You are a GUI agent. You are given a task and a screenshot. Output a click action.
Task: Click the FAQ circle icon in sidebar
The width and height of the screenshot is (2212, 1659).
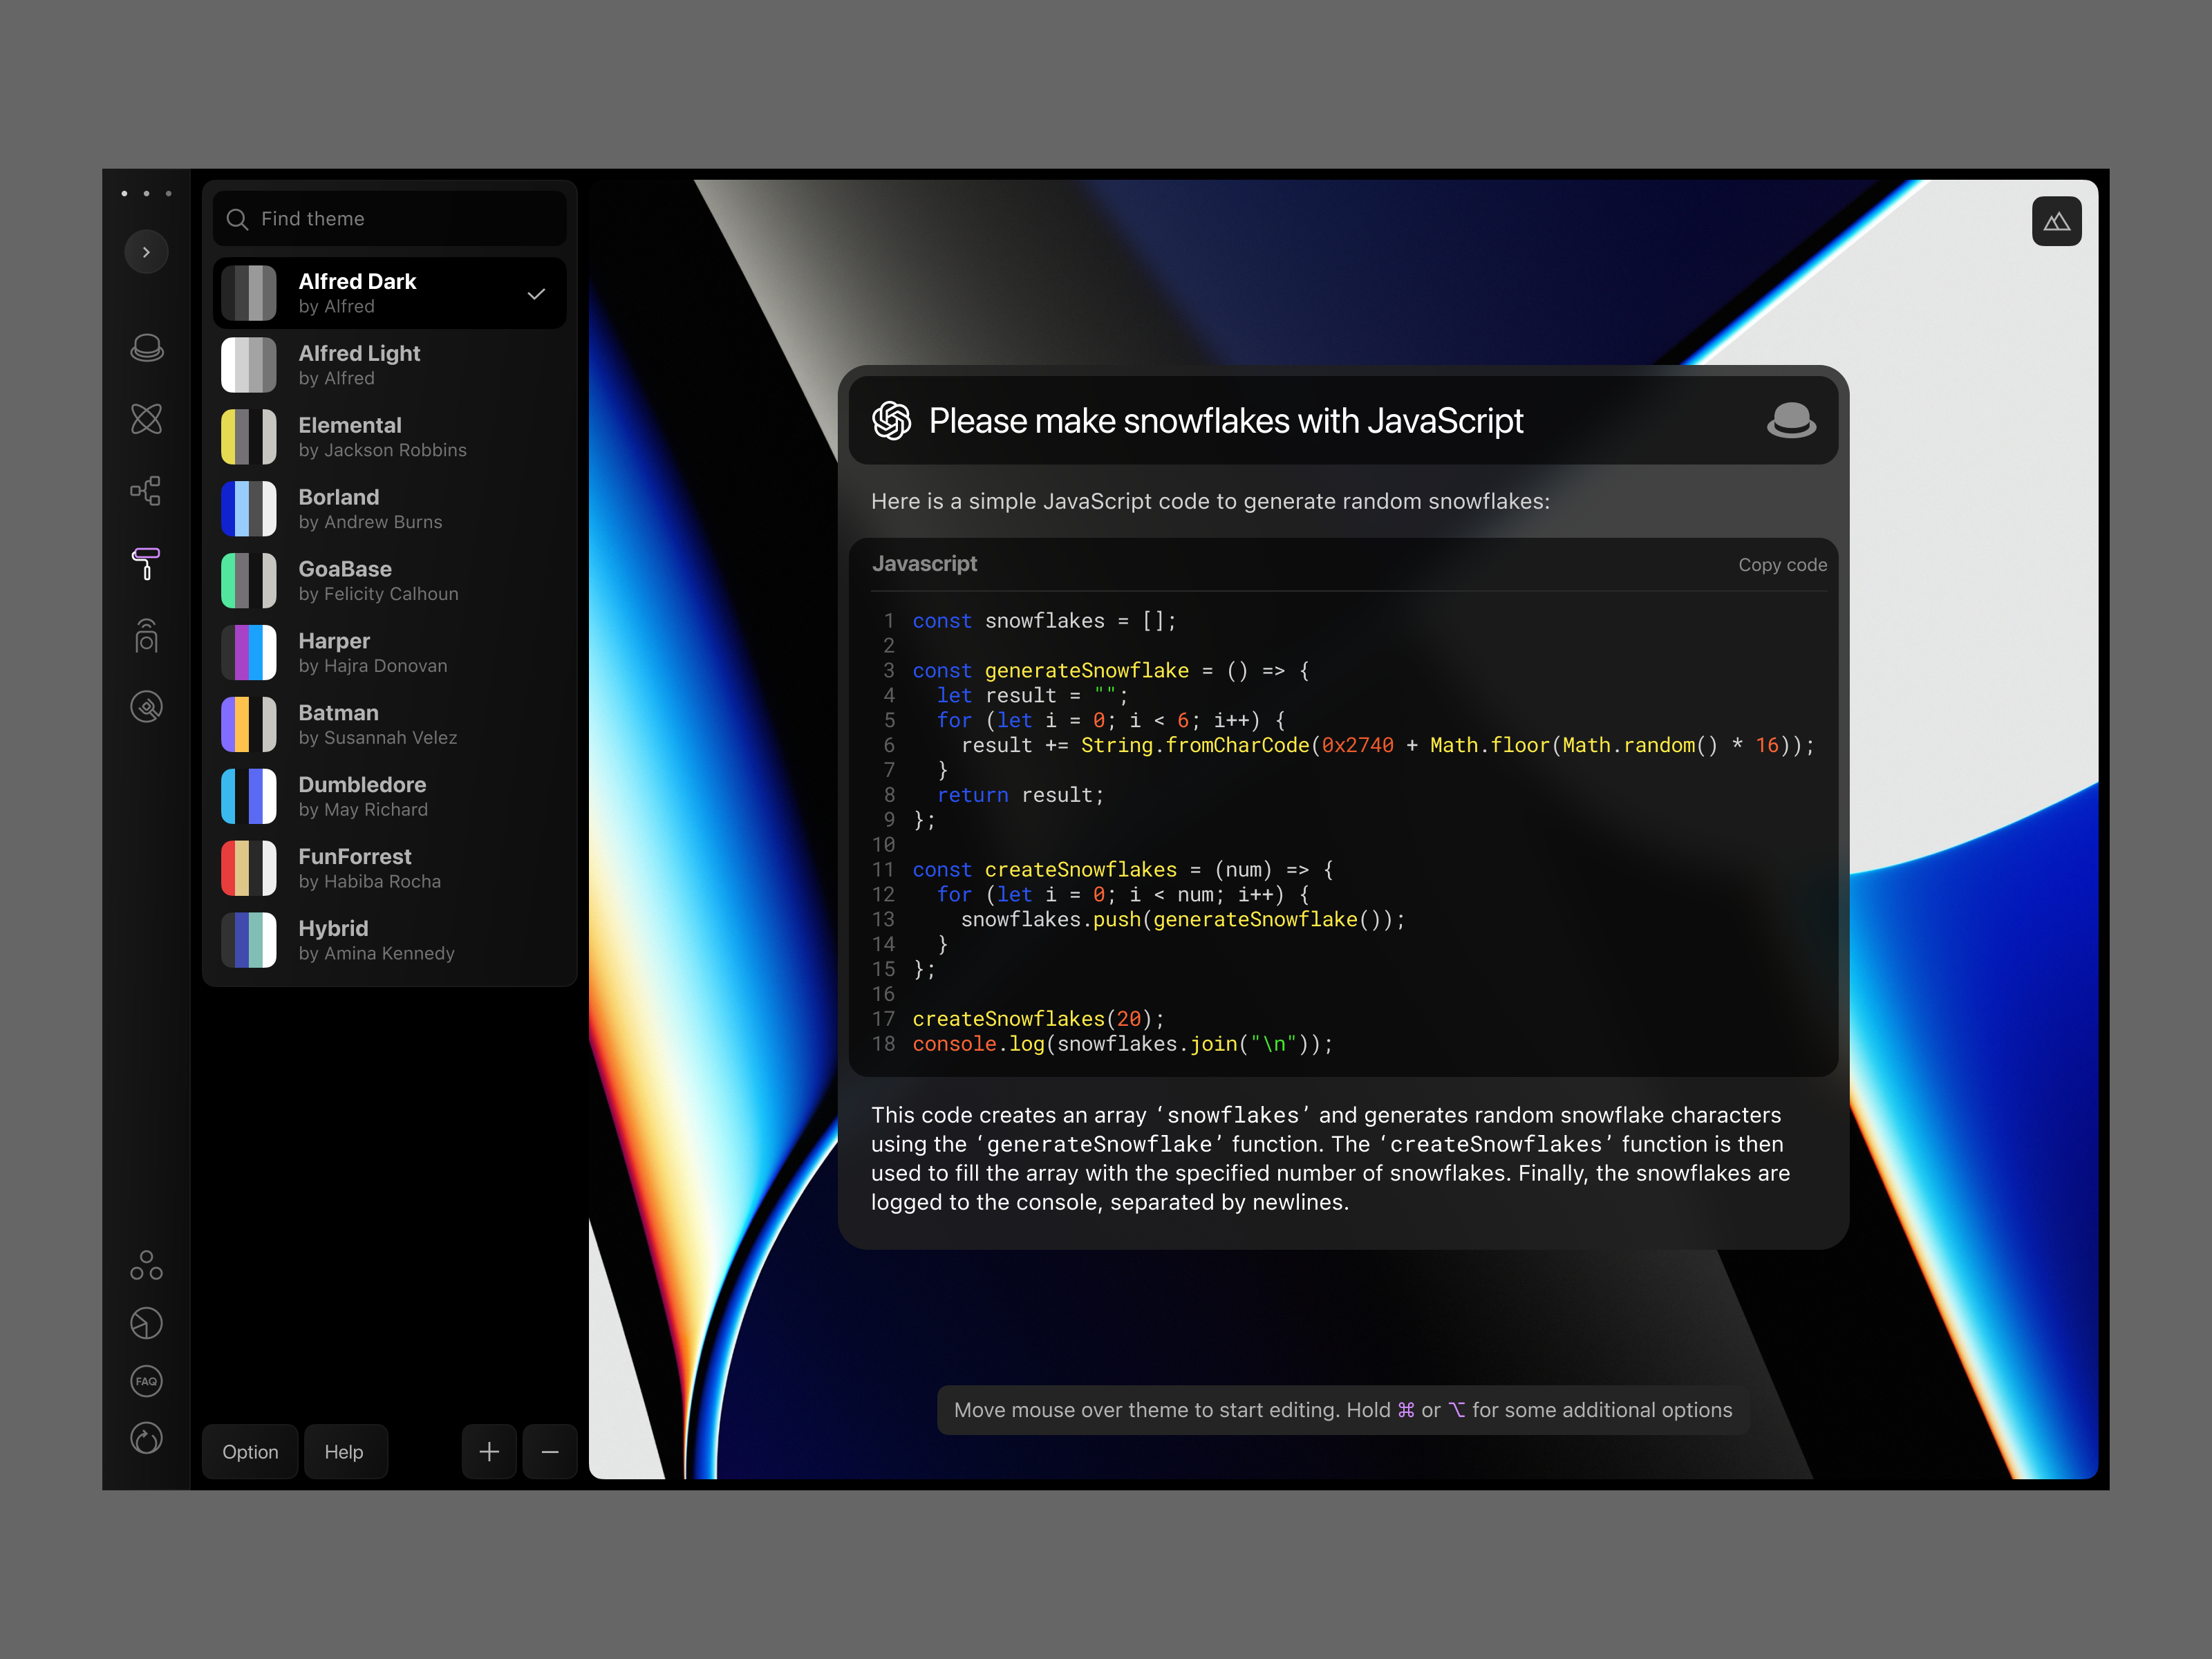(x=147, y=1381)
